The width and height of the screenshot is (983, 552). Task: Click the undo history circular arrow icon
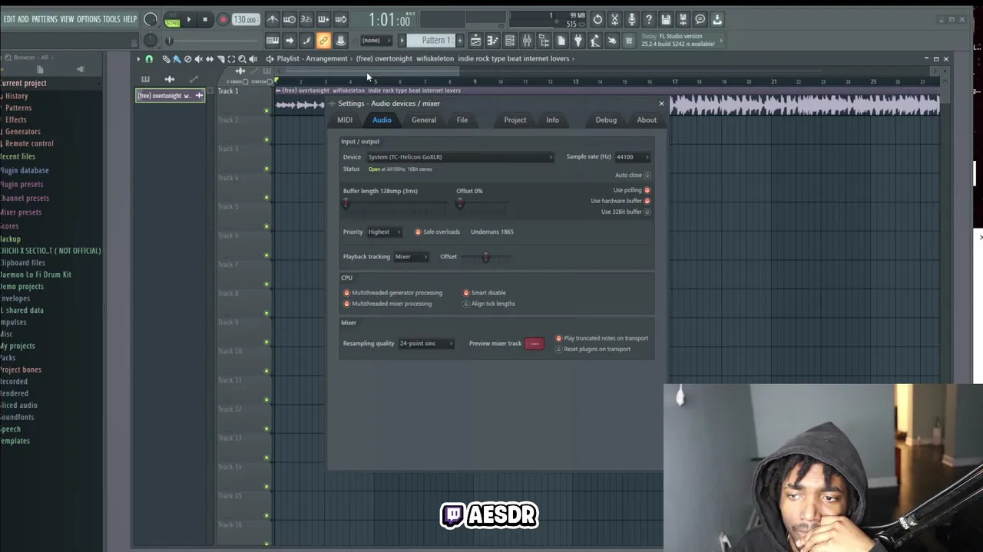[597, 19]
